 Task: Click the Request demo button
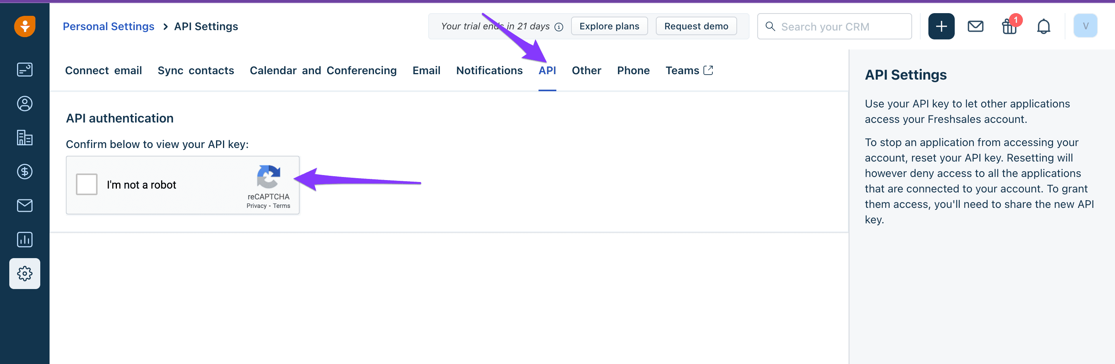tap(696, 26)
